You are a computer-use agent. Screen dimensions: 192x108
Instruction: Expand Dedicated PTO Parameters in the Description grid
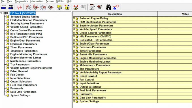74,40
